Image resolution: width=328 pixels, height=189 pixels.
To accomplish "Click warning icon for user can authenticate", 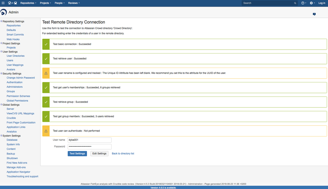I will (46, 131).
